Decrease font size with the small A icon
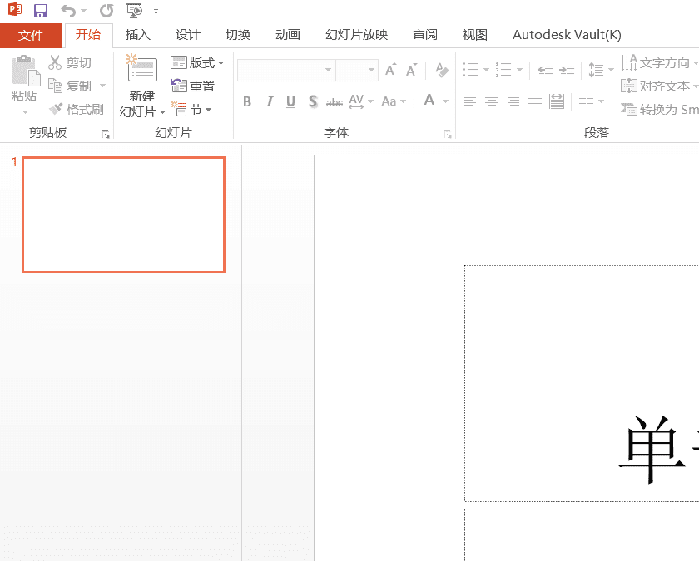 tap(411, 70)
